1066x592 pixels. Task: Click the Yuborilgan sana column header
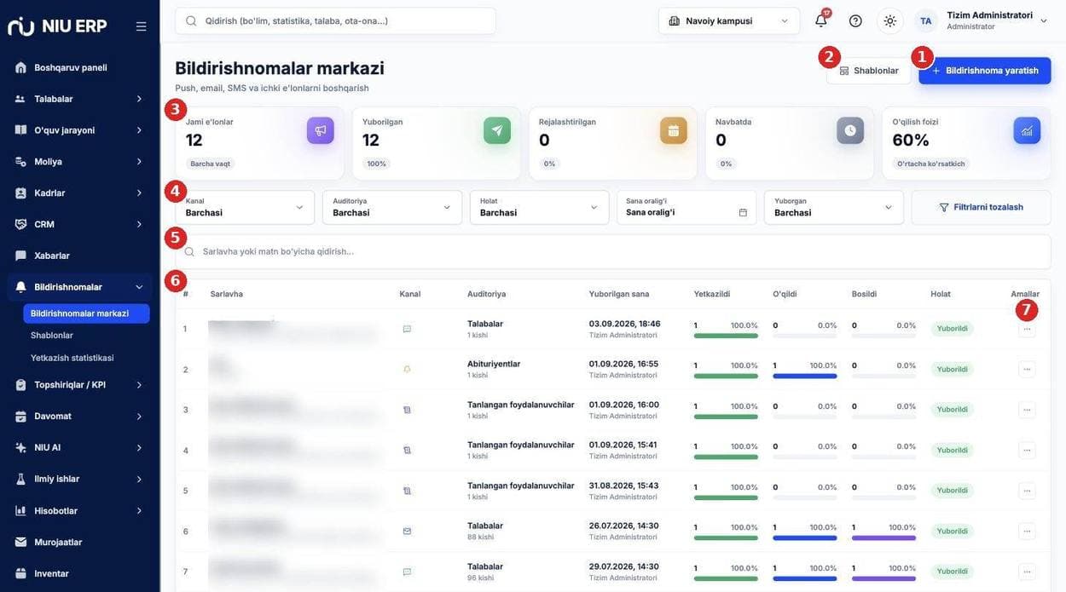pyautogui.click(x=619, y=294)
